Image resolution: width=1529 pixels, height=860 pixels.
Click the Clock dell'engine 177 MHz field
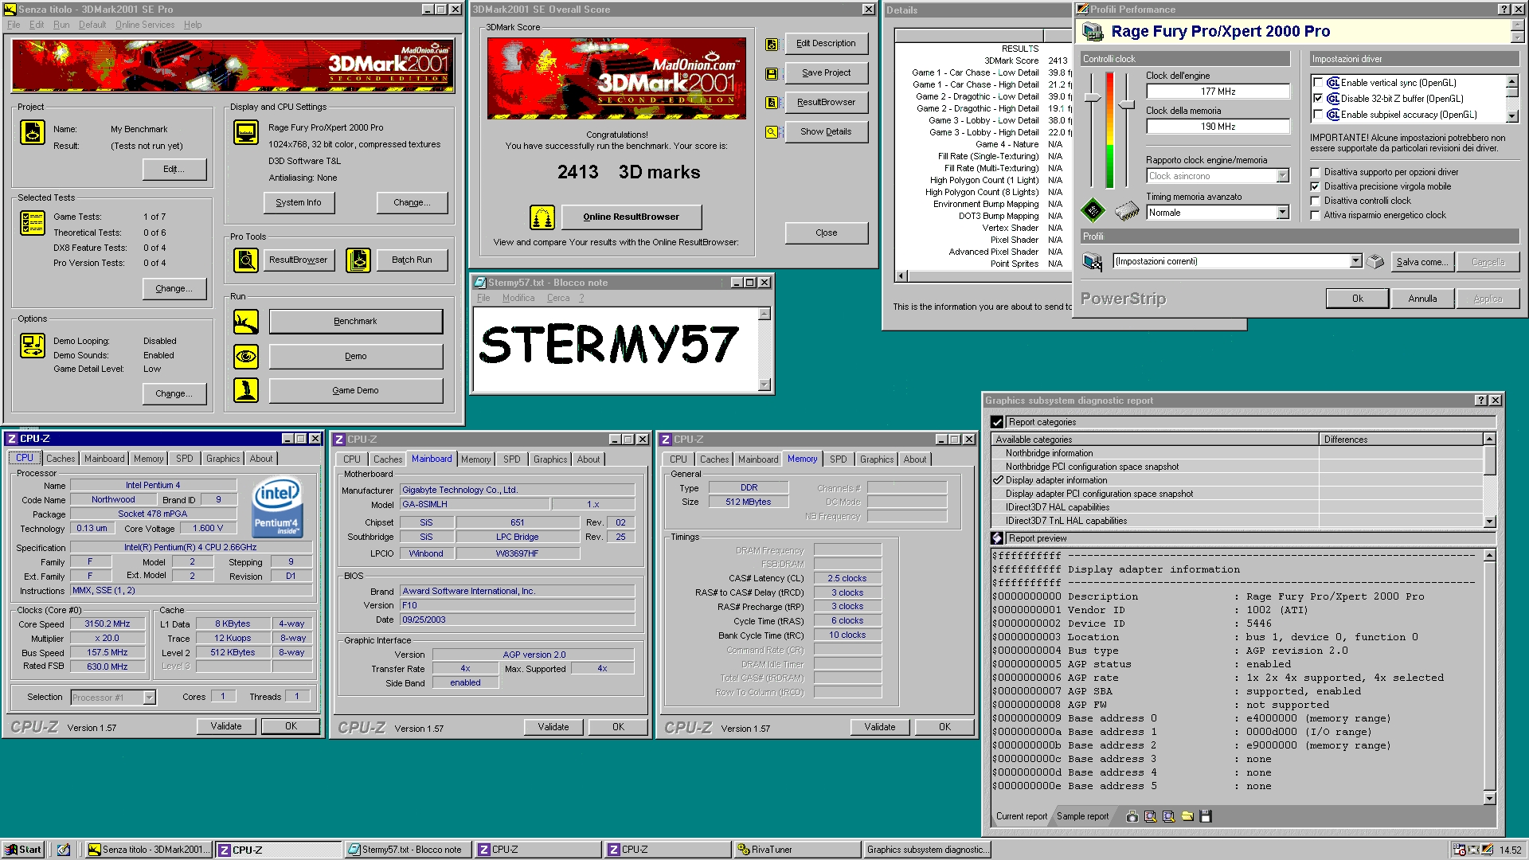(x=1218, y=92)
